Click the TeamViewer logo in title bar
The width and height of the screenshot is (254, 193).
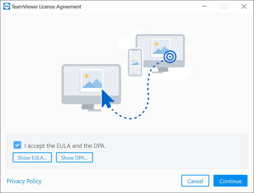7,6
